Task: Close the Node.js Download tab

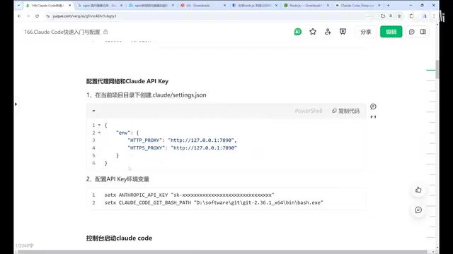Action: [328, 5]
